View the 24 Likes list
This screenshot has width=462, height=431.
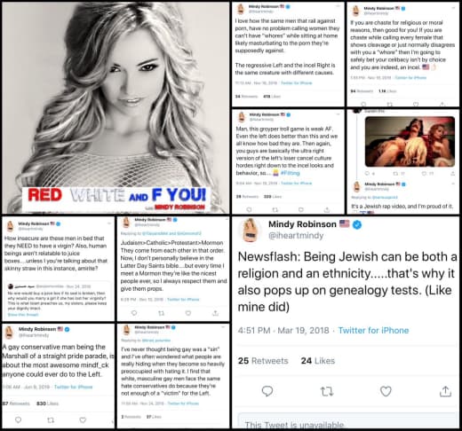click(x=318, y=361)
